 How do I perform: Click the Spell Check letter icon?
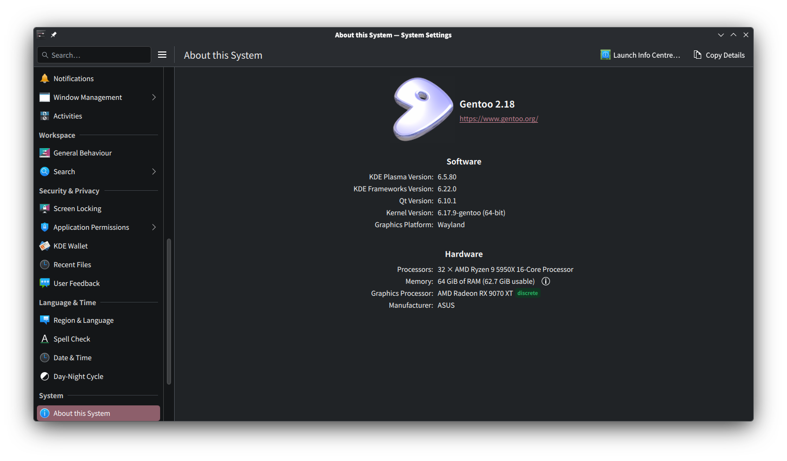[45, 339]
